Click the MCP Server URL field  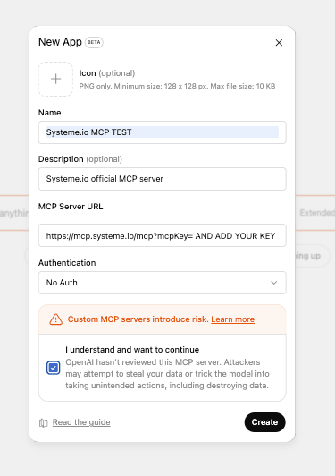(163, 235)
